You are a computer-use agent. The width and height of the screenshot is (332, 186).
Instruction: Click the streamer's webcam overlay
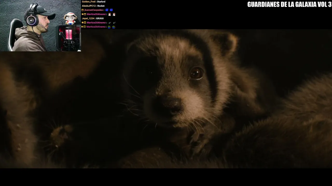tap(40, 26)
